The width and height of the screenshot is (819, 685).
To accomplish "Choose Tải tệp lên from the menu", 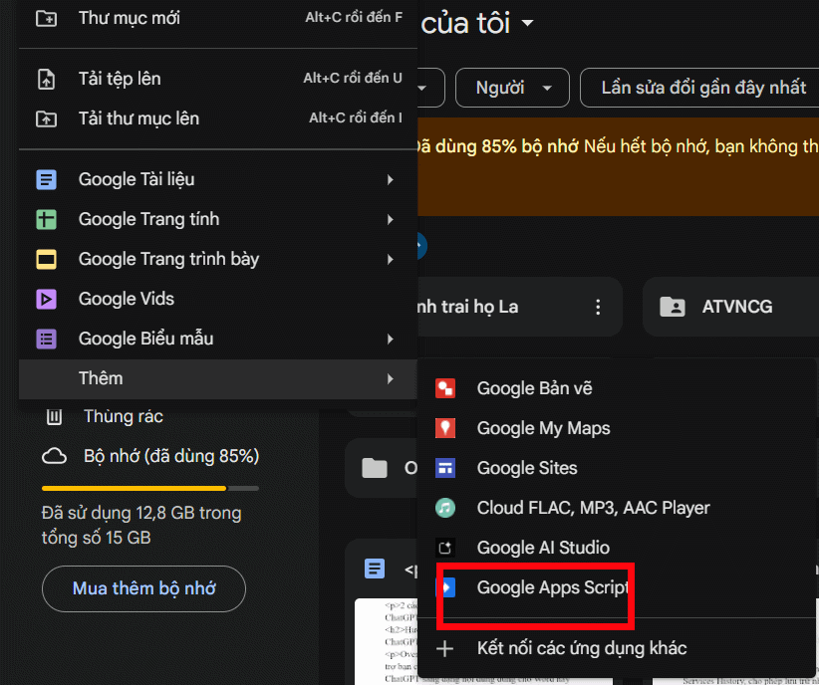I will 218,79.
